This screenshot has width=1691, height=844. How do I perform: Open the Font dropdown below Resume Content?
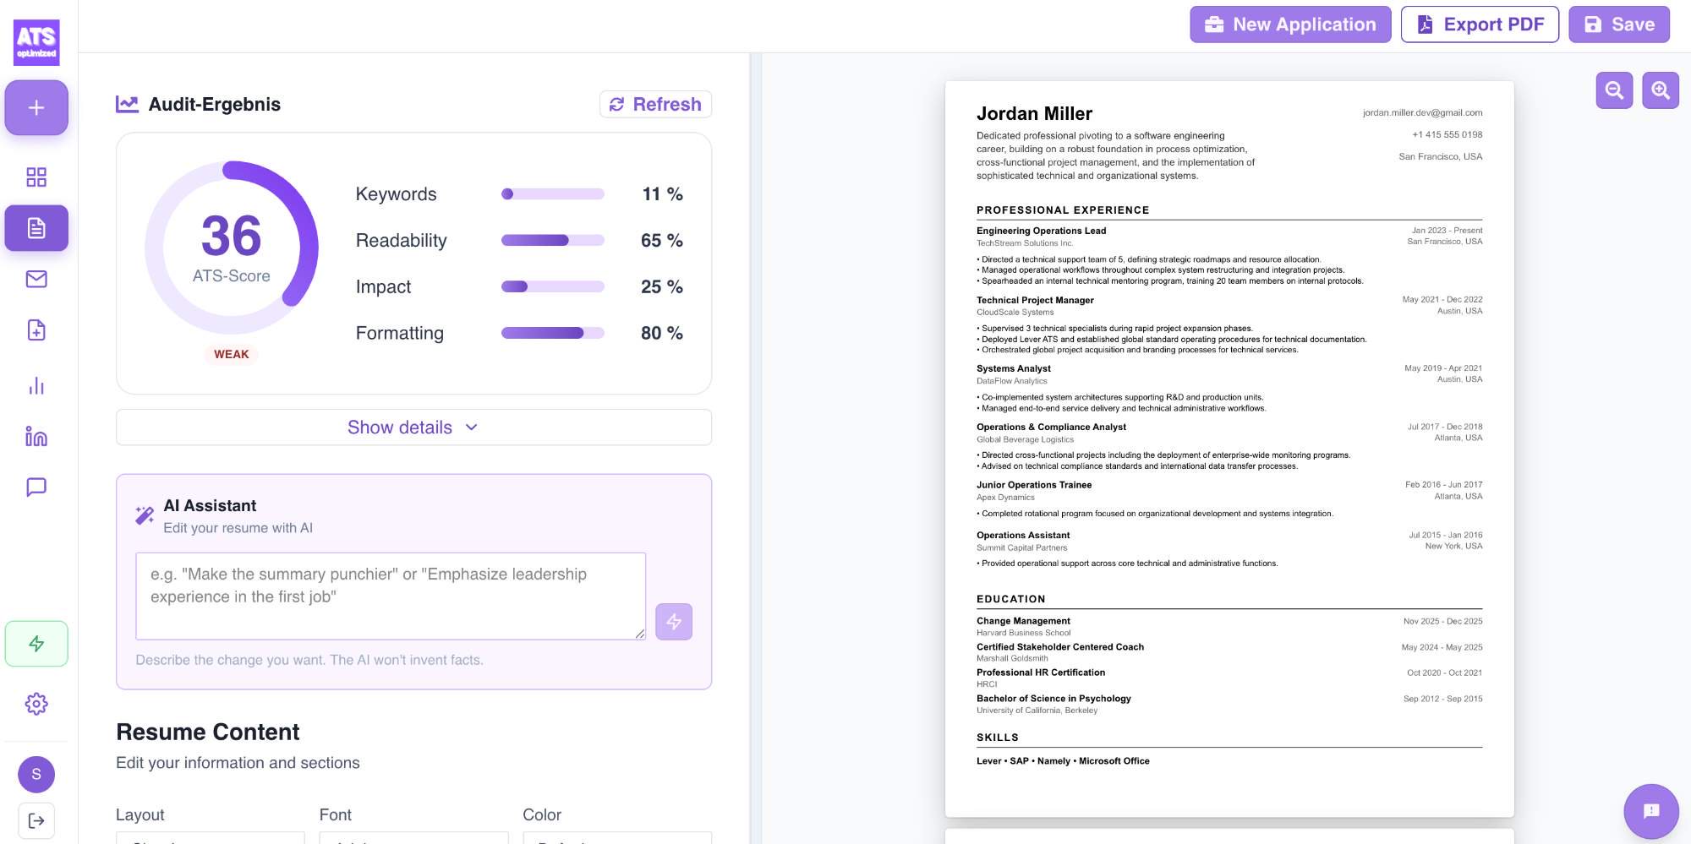413,837
